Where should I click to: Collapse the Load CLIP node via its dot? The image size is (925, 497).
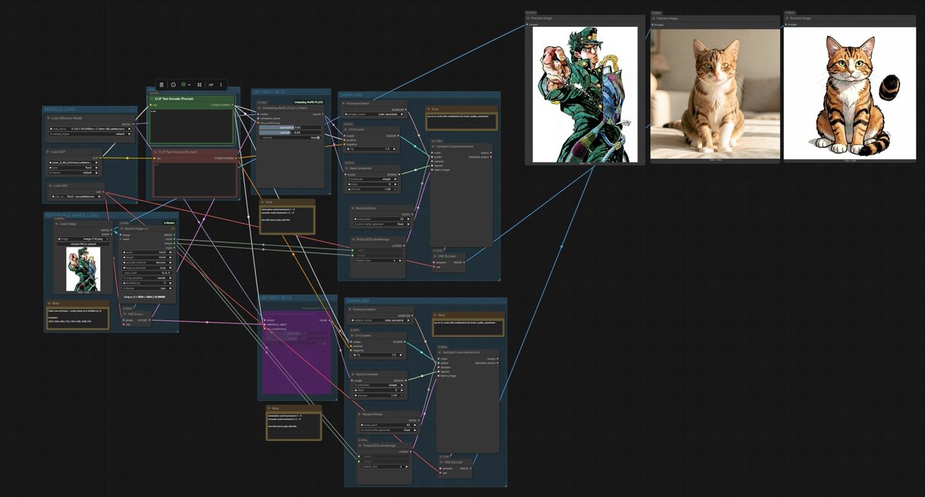tap(49, 152)
